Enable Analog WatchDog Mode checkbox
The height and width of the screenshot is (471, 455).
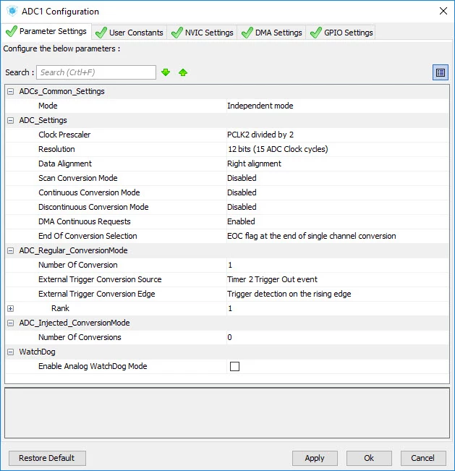[234, 367]
